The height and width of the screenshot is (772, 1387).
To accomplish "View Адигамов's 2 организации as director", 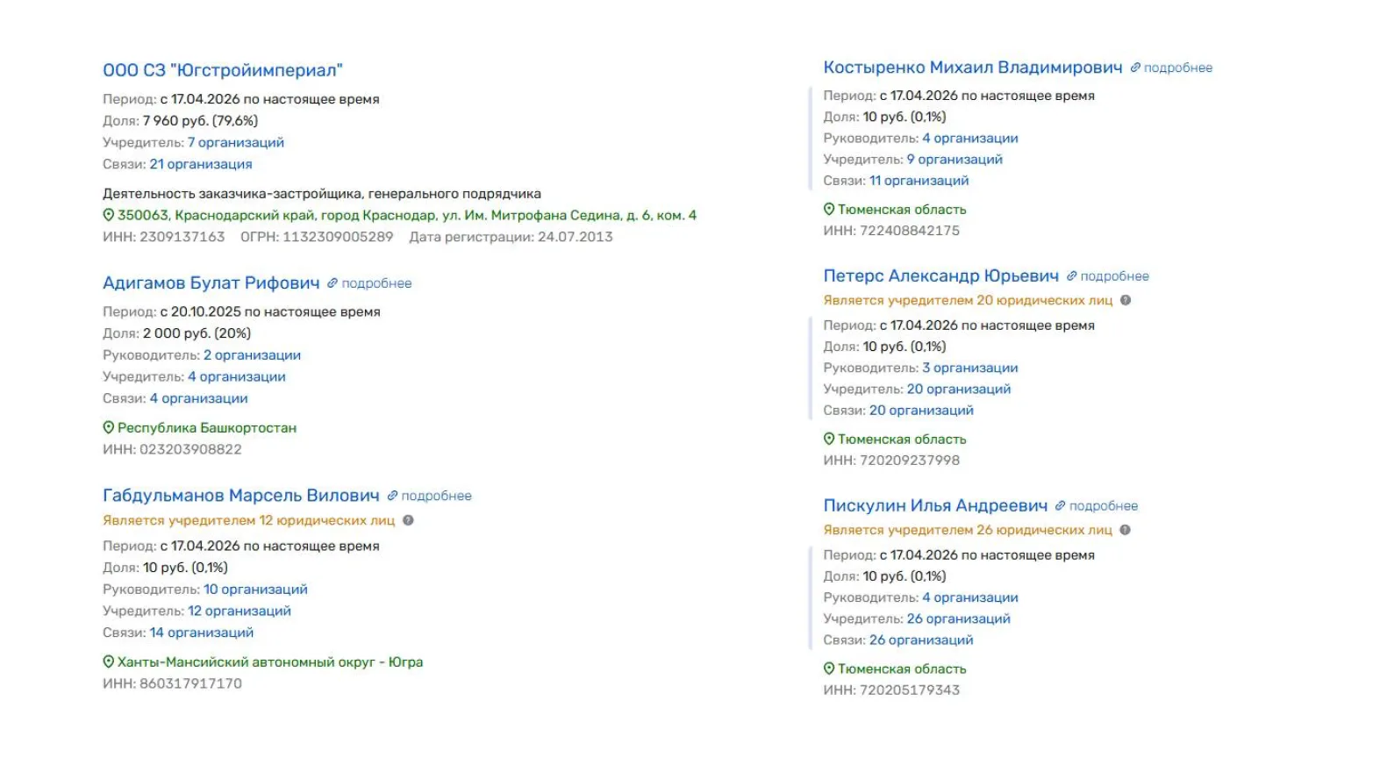I will (253, 355).
